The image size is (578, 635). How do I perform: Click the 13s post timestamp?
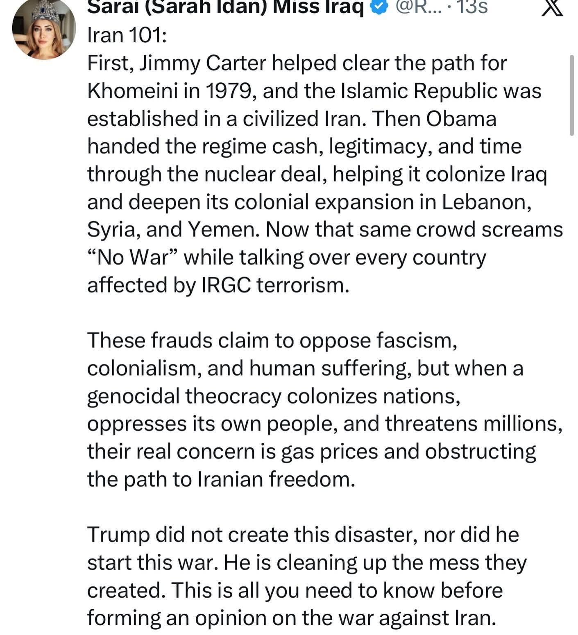click(x=473, y=7)
